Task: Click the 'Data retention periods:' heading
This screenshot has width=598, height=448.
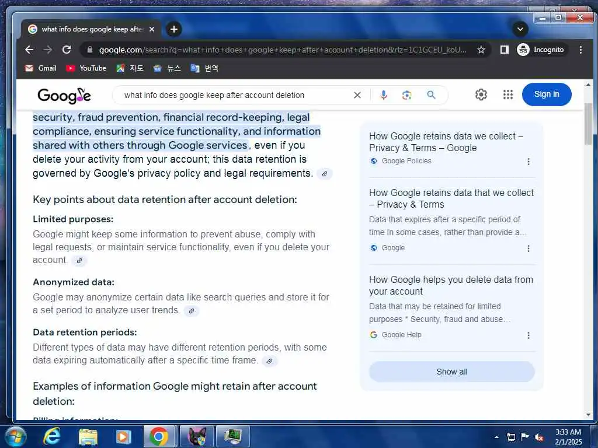Action: tap(85, 332)
